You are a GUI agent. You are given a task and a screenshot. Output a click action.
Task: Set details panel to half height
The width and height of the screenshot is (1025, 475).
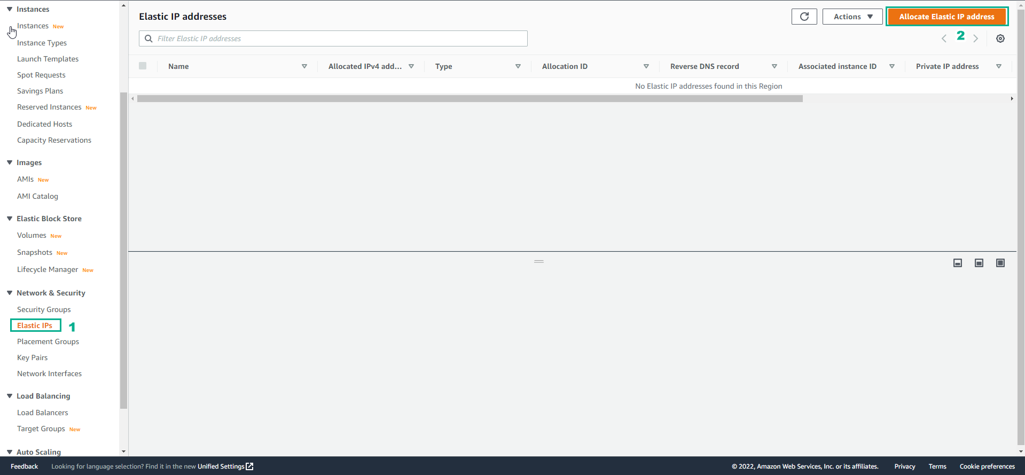click(x=979, y=263)
